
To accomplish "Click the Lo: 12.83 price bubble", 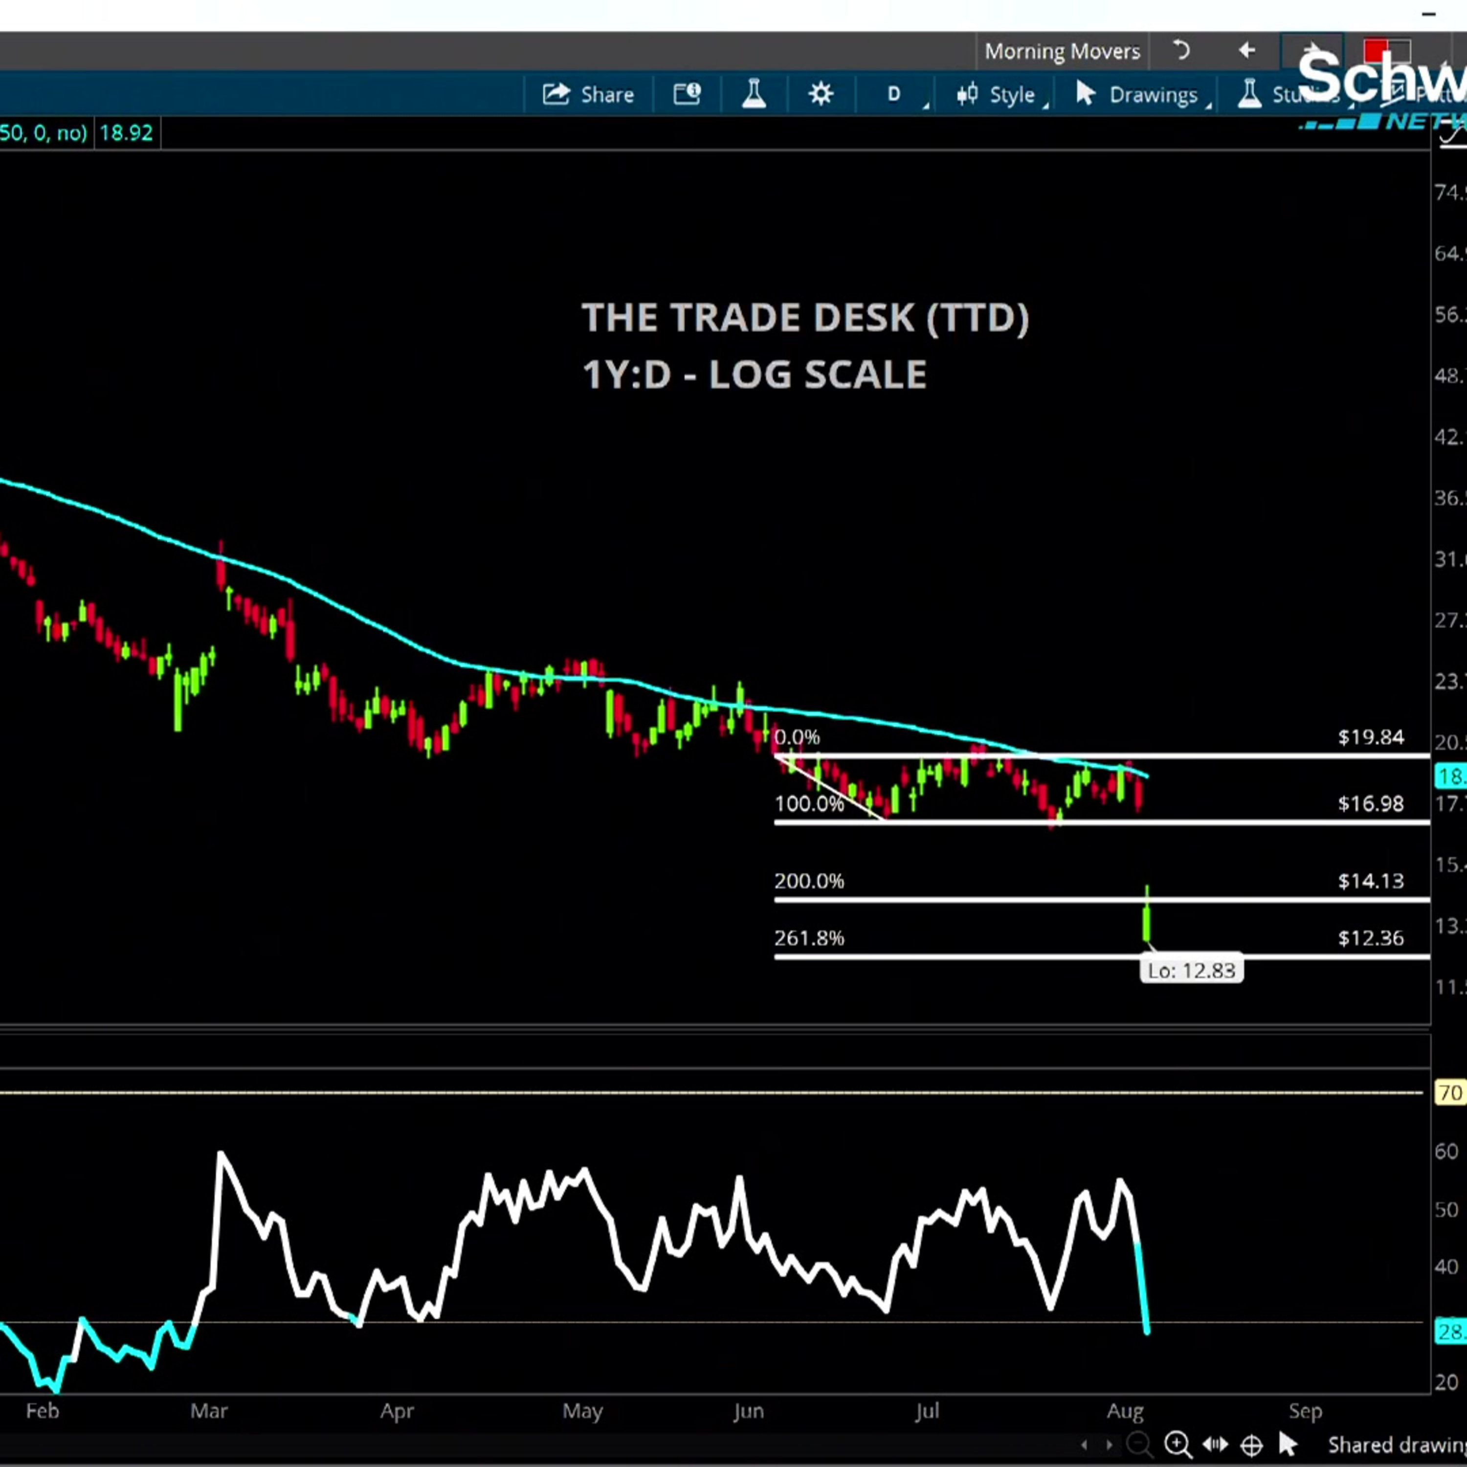I will [x=1191, y=970].
